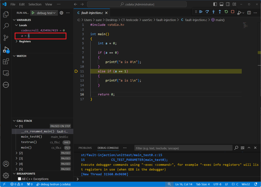Switch to the PROBLEMS tab
This screenshot has width=261, height=187.
tap(85, 148)
